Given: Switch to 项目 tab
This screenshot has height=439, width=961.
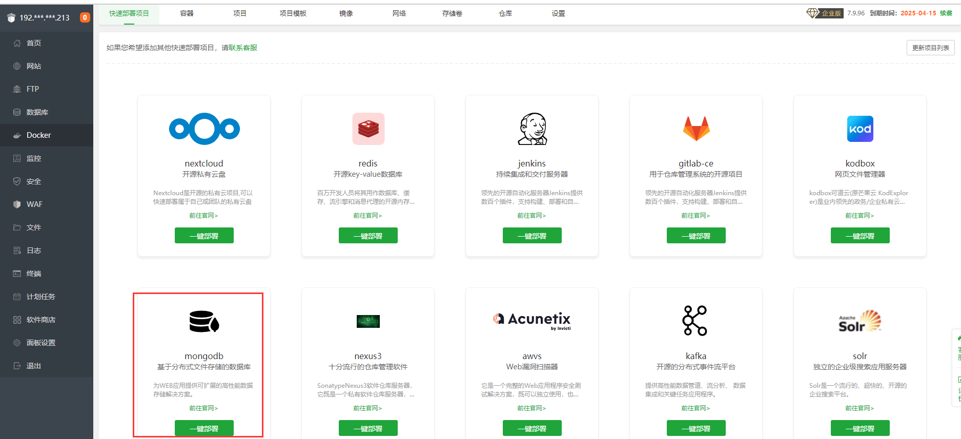Looking at the screenshot, I should click(239, 13).
